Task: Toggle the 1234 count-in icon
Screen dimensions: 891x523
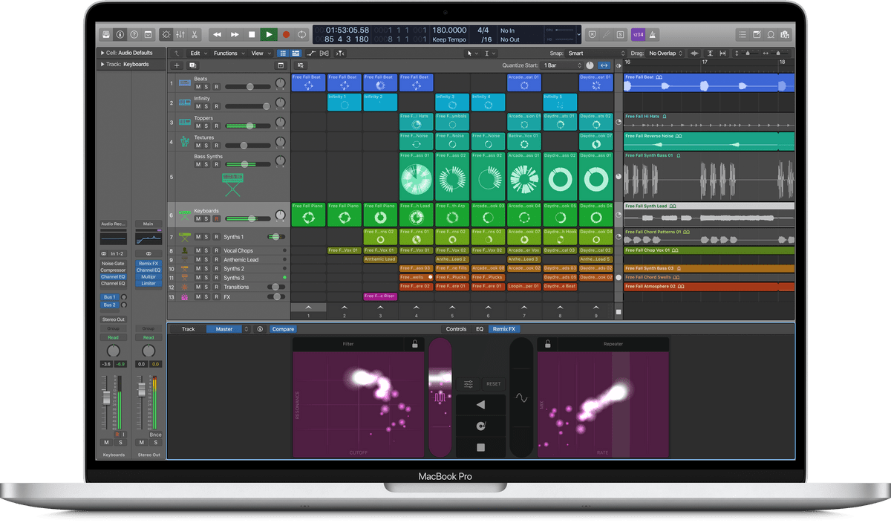Action: click(637, 34)
